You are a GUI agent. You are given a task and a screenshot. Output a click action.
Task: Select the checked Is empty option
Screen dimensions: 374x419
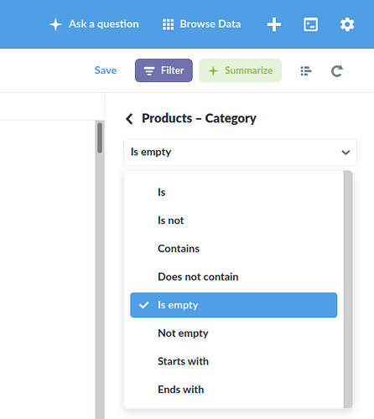pos(234,305)
